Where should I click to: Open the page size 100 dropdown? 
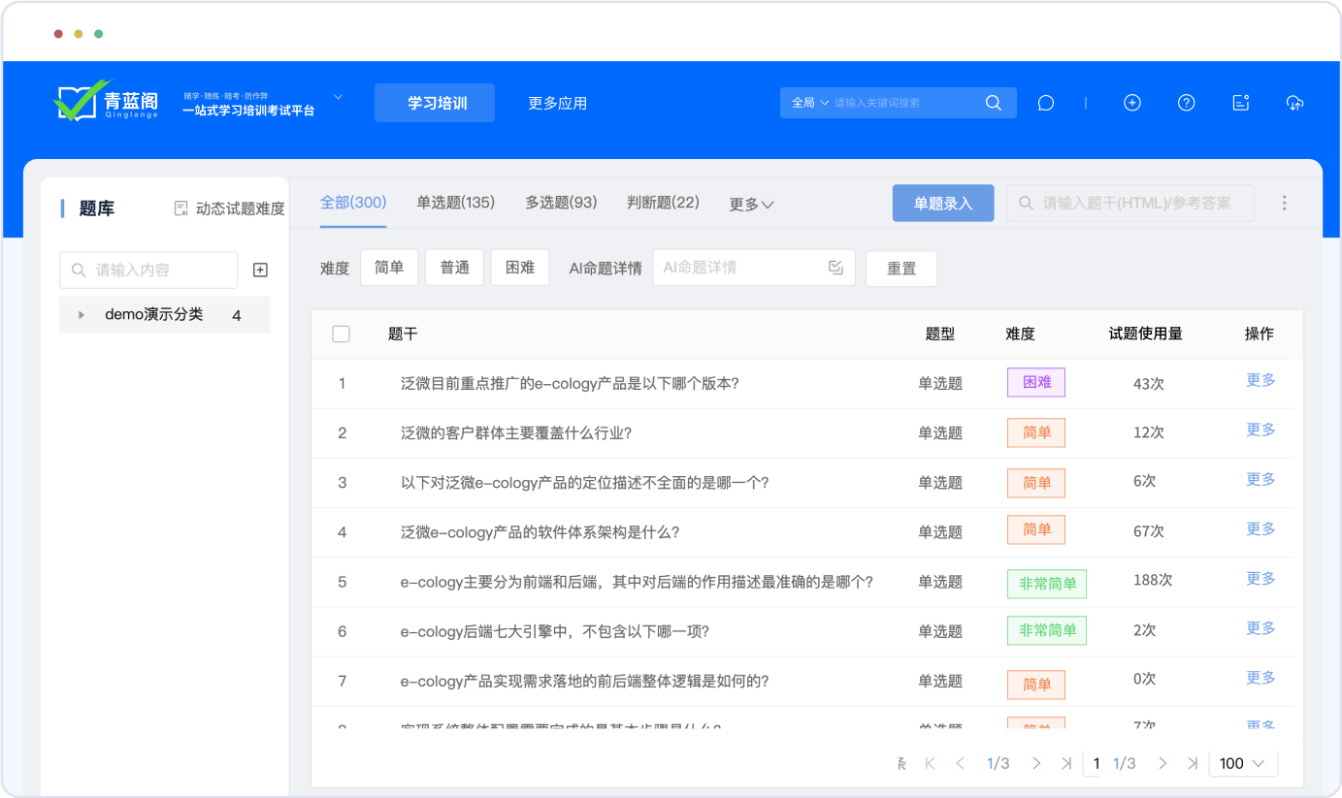(x=1242, y=763)
